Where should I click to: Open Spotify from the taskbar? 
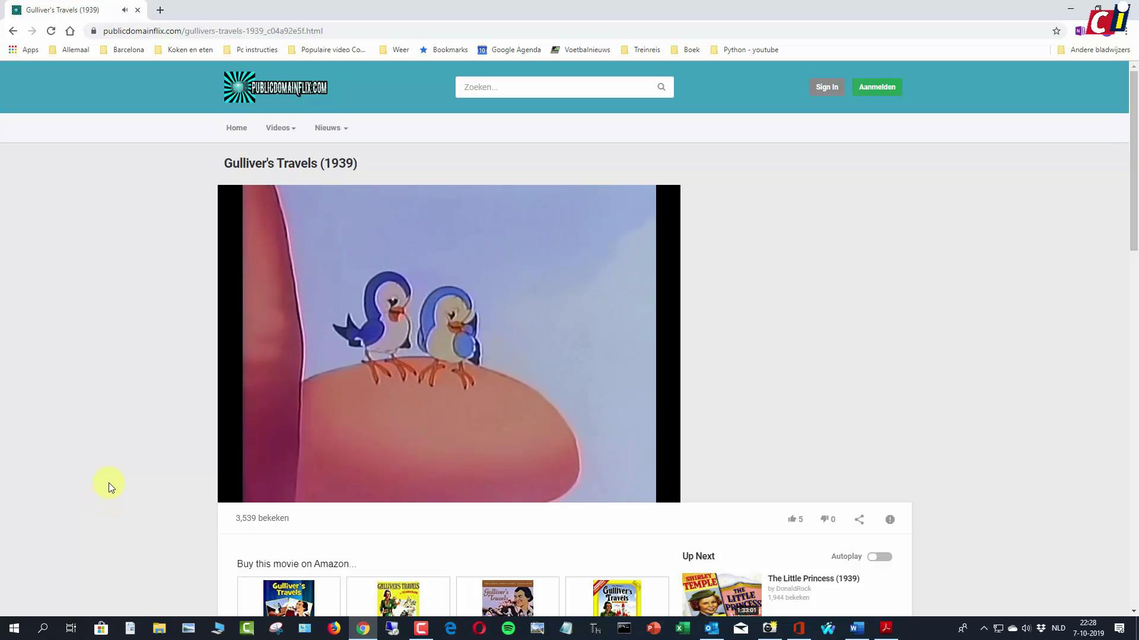tap(508, 628)
